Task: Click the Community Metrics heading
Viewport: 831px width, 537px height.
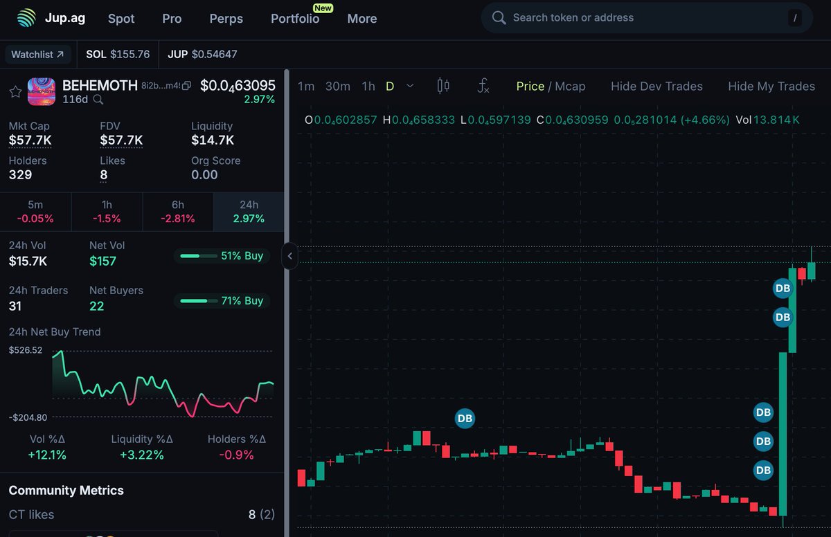Action: pos(66,490)
